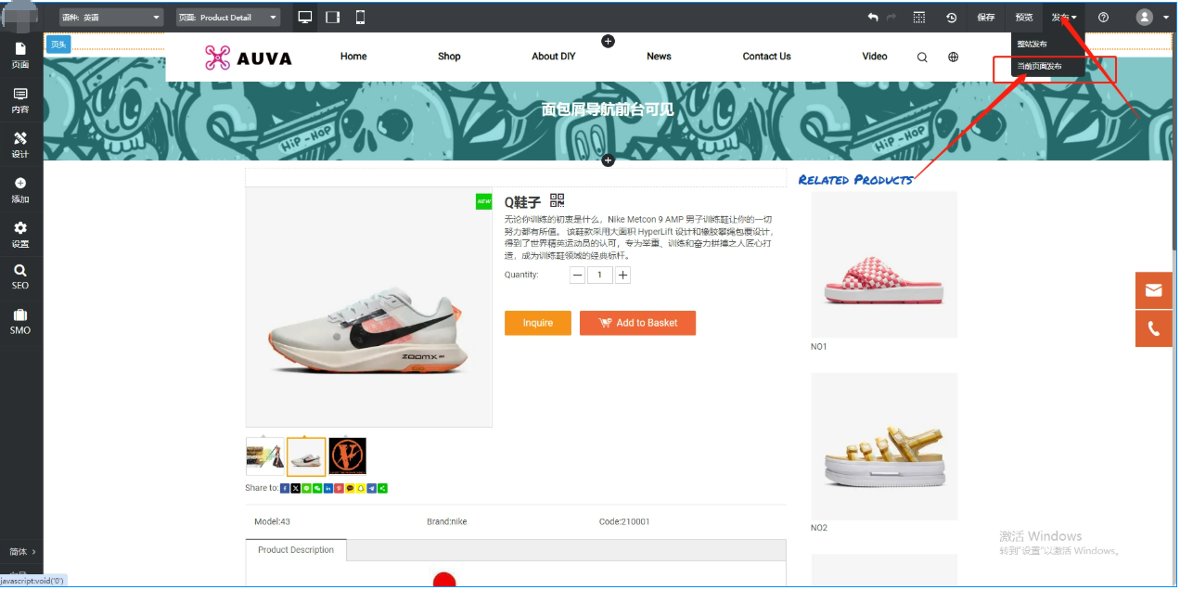This screenshot has height=590, width=1180.
Task: Click the 保存 save button
Action: (986, 18)
